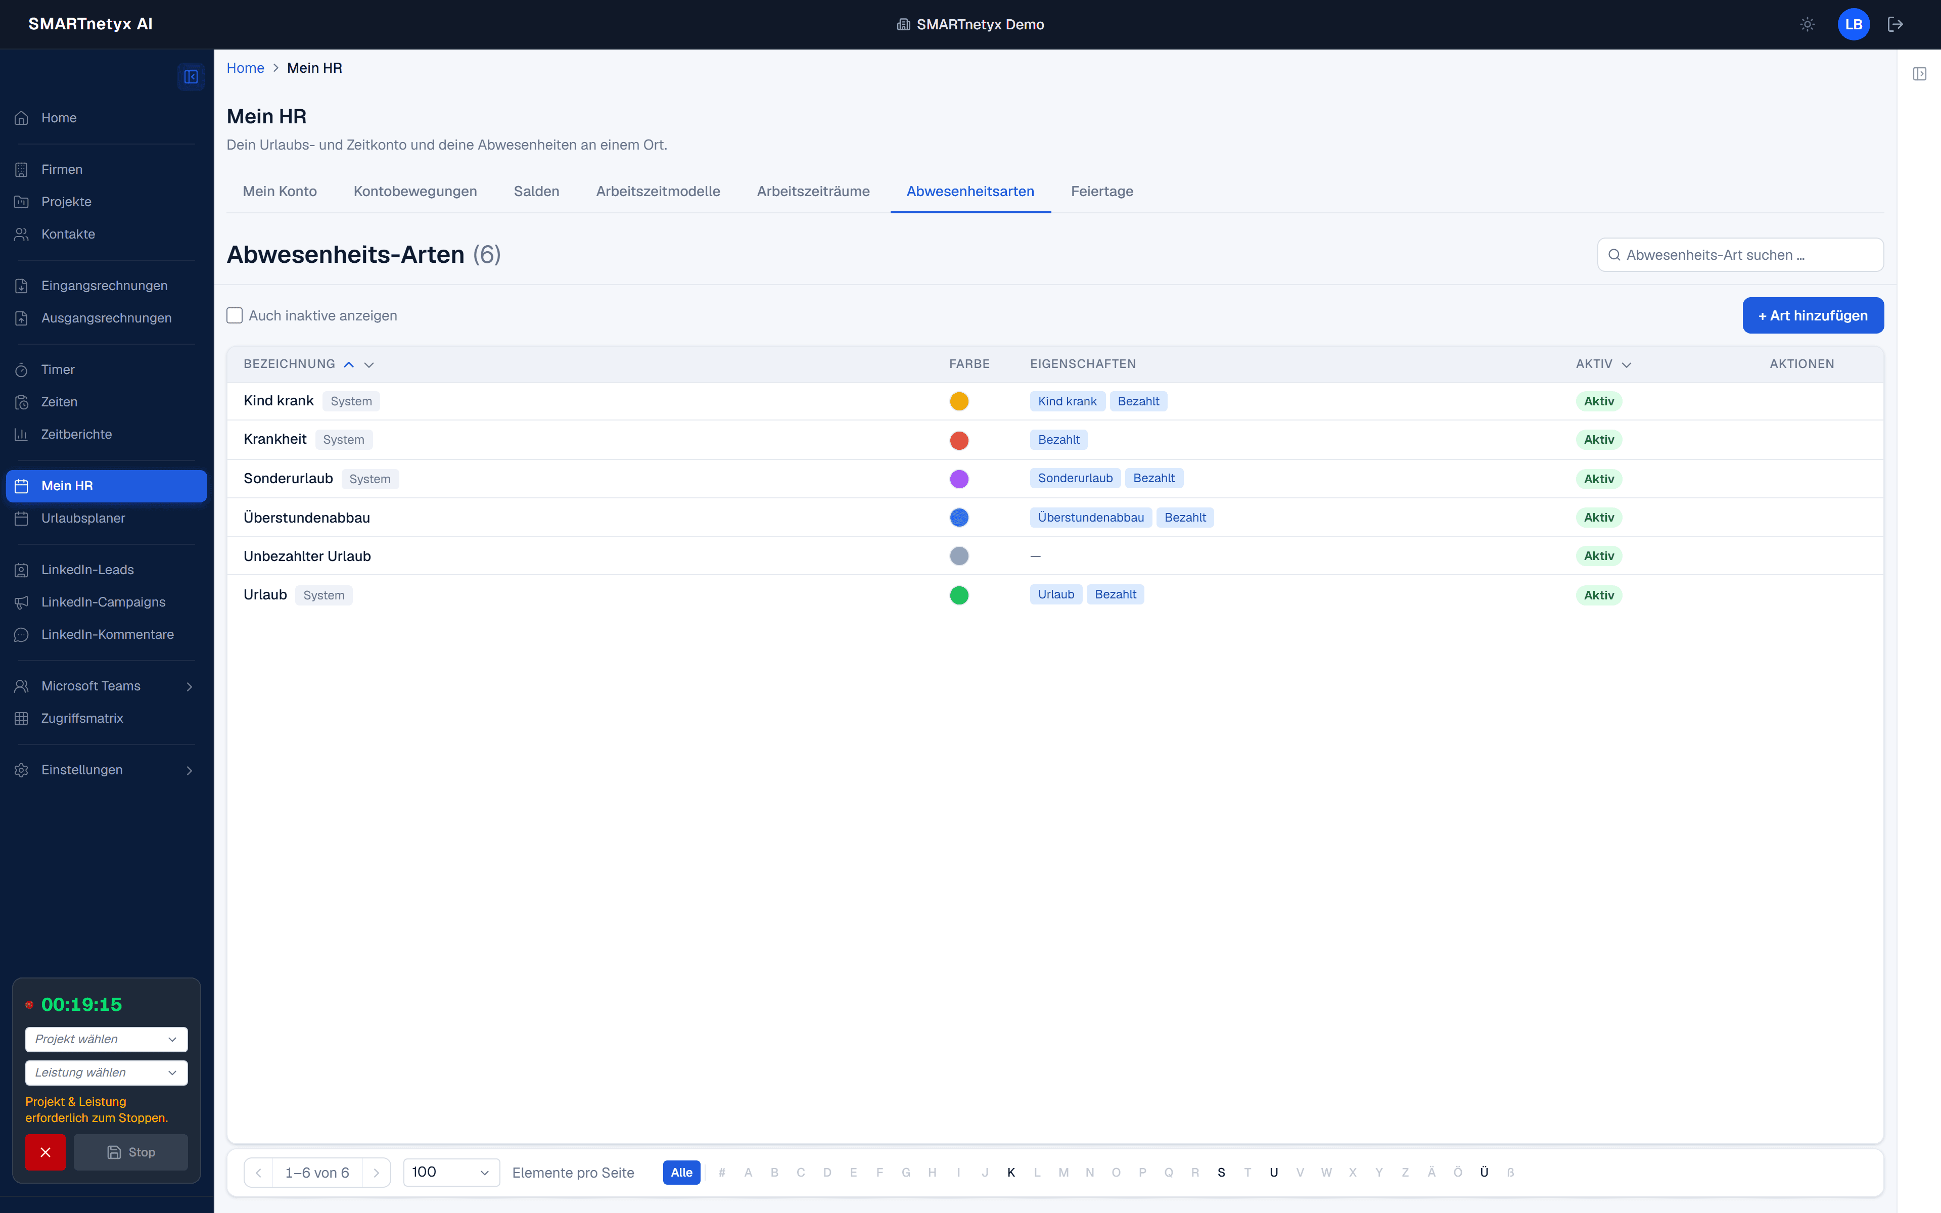Open Leistung wählen dropdown

coord(107,1072)
